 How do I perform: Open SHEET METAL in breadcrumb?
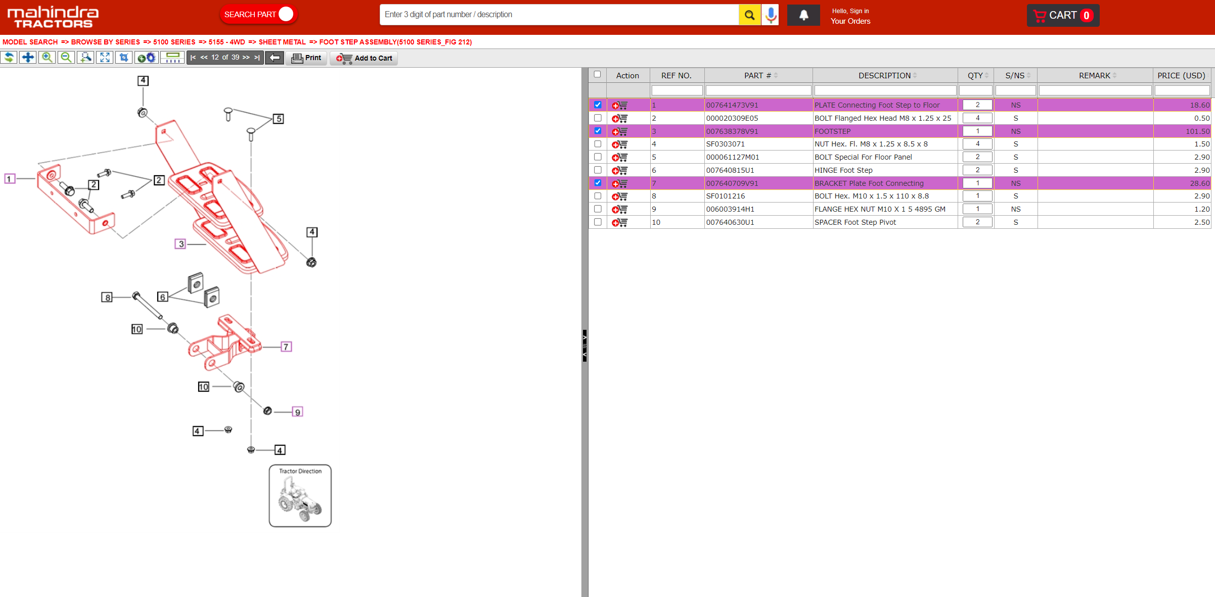click(282, 42)
